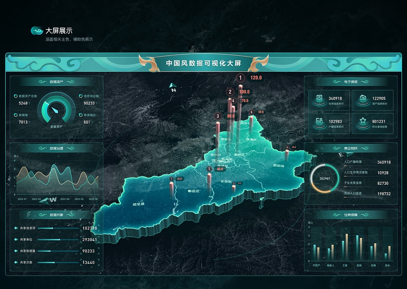The height and width of the screenshot is (289, 407).
Task: Click the 低保 bars in 住房保障 chart
Action: (x=359, y=248)
